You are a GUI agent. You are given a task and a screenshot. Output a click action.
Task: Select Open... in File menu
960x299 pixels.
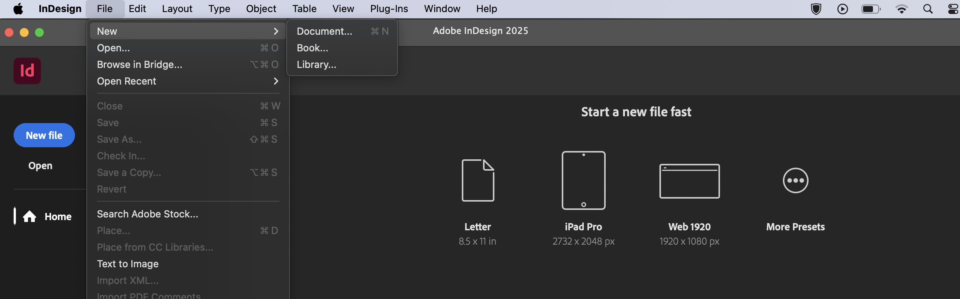(188, 48)
